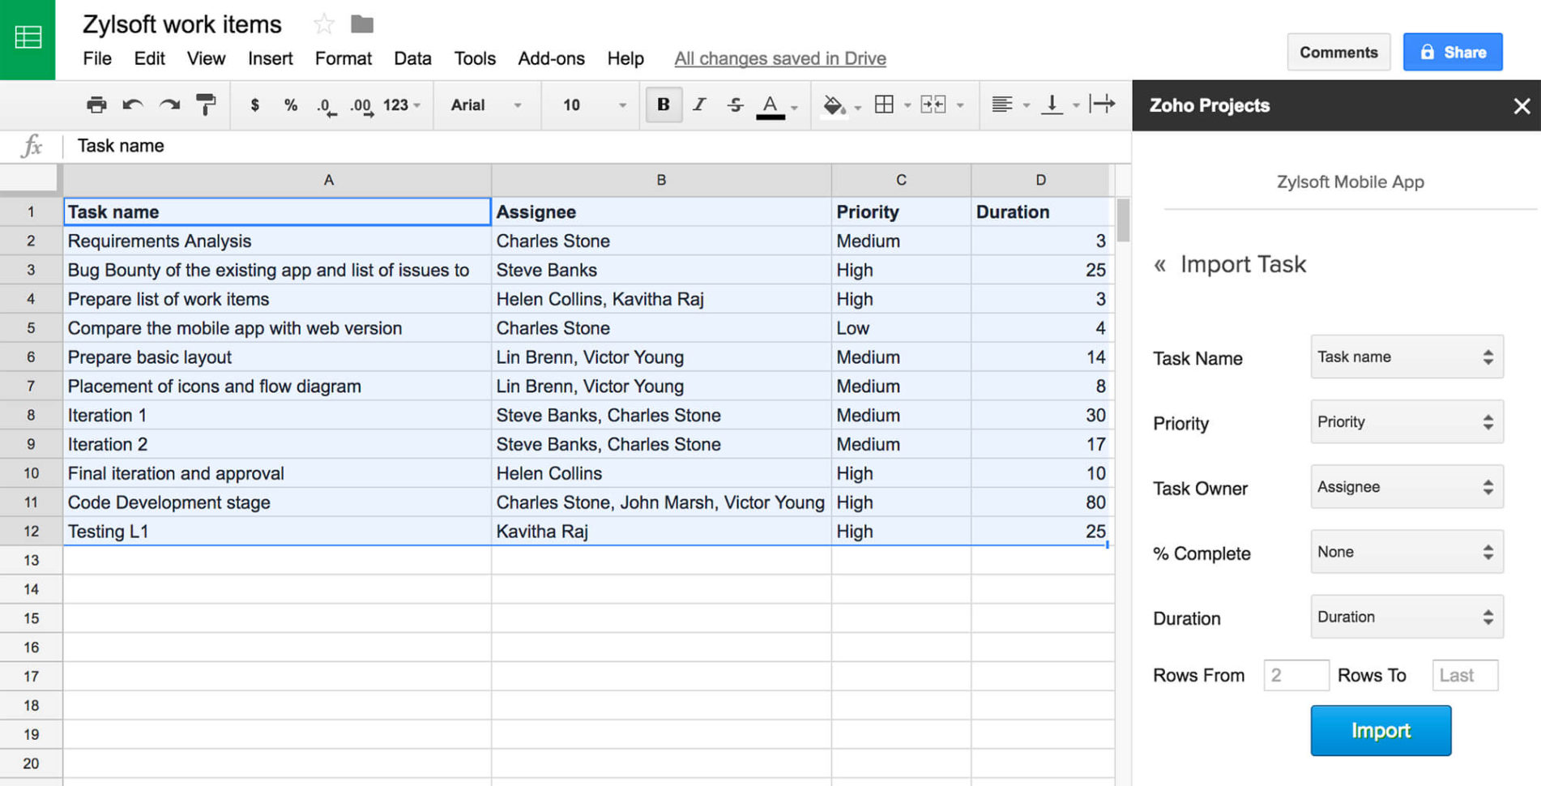Apply strikethrough to selected text

[x=734, y=105]
